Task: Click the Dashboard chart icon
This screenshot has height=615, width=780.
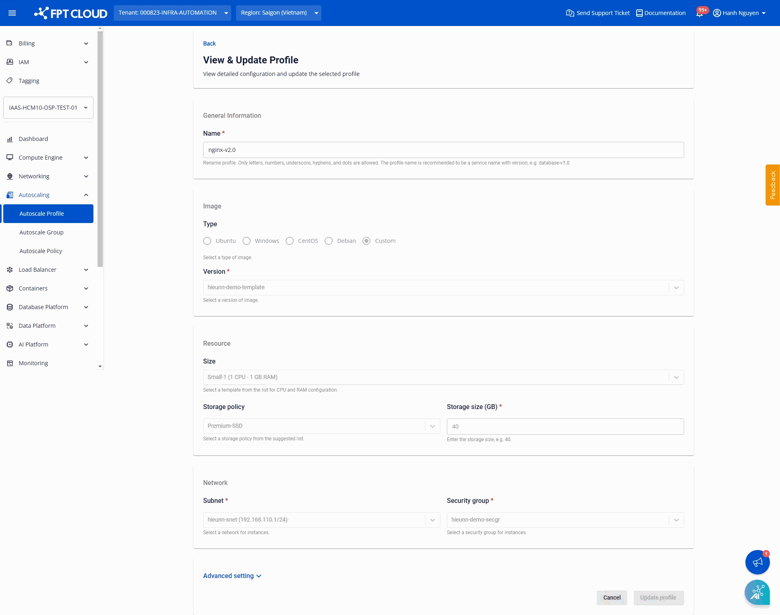Action: coord(10,139)
